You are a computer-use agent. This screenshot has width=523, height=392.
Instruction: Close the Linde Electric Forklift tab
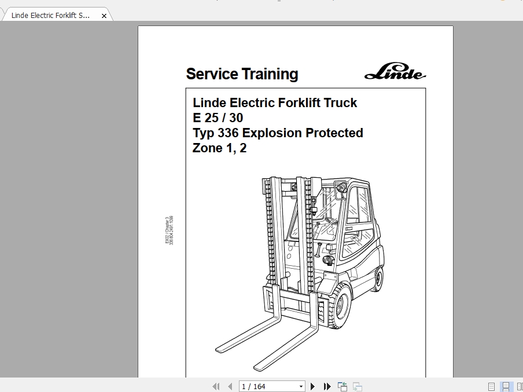tap(104, 16)
